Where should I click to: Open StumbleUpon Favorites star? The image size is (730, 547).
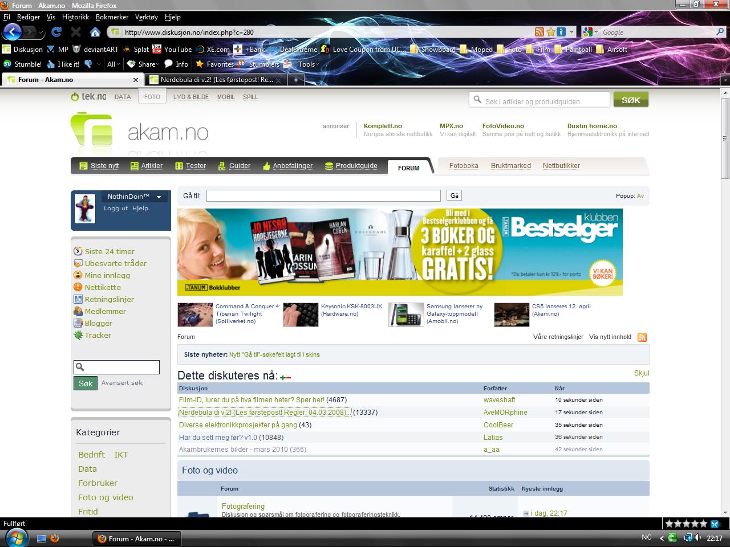(199, 64)
